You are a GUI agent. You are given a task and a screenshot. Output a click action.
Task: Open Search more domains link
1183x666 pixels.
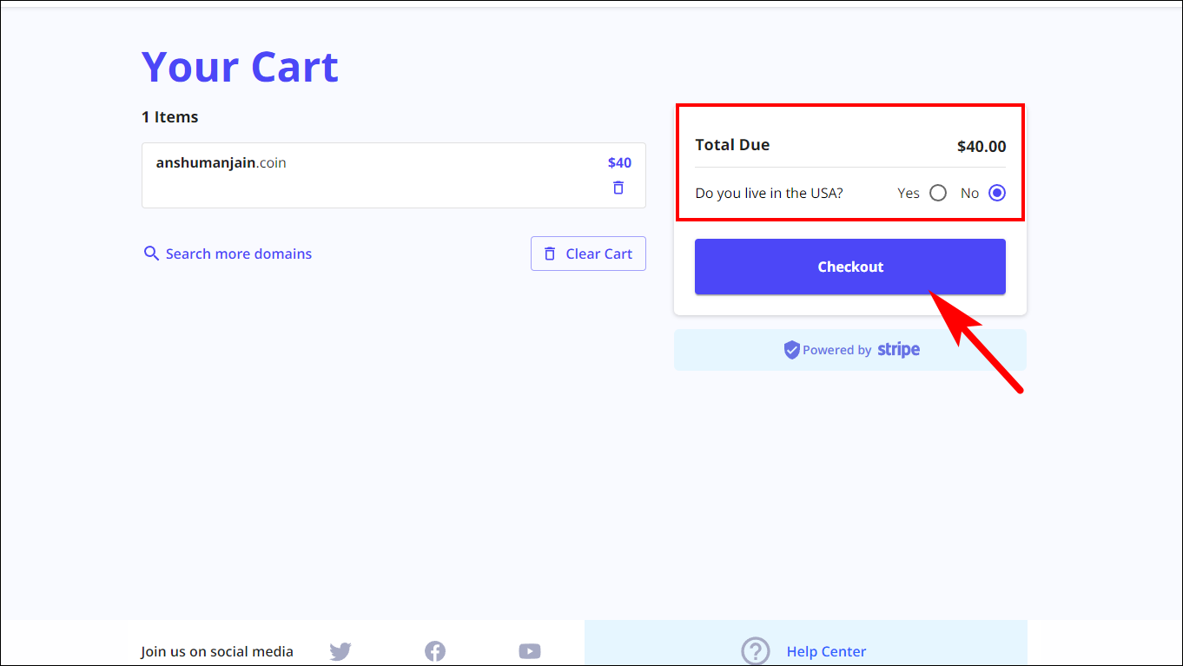[239, 254]
